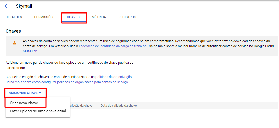The width and height of the screenshot is (279, 128).
Task: Click the Skymail page title
Action: 24,6
